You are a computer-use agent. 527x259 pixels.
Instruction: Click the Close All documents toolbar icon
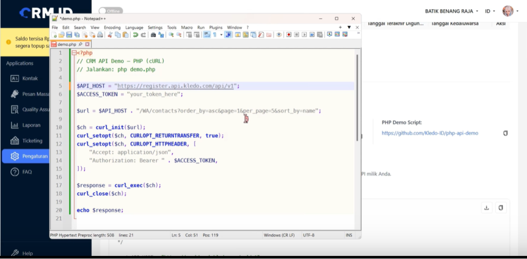pyautogui.click(x=93, y=34)
